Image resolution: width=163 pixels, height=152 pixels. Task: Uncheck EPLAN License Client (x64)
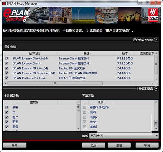tap(7, 59)
